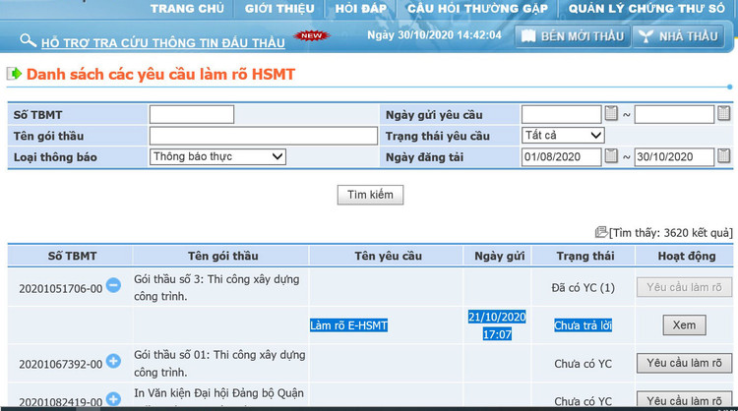Click the Chưa trả lời status

[x=584, y=325]
